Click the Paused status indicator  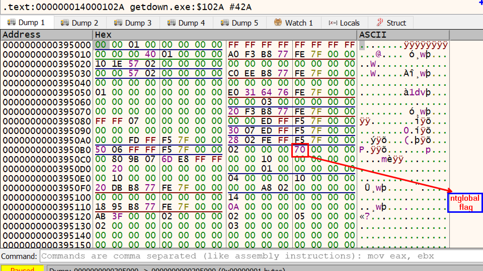(x=22, y=269)
